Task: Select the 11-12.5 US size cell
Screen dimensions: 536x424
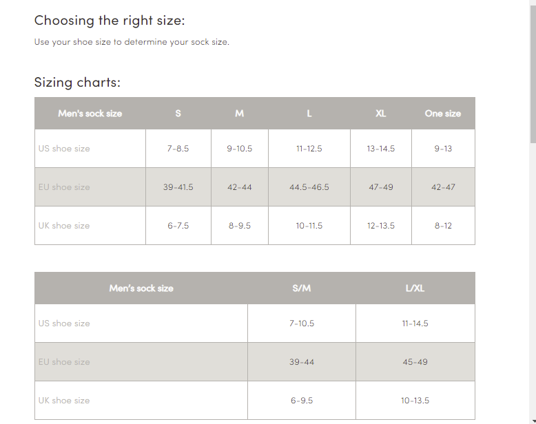Action: click(309, 149)
